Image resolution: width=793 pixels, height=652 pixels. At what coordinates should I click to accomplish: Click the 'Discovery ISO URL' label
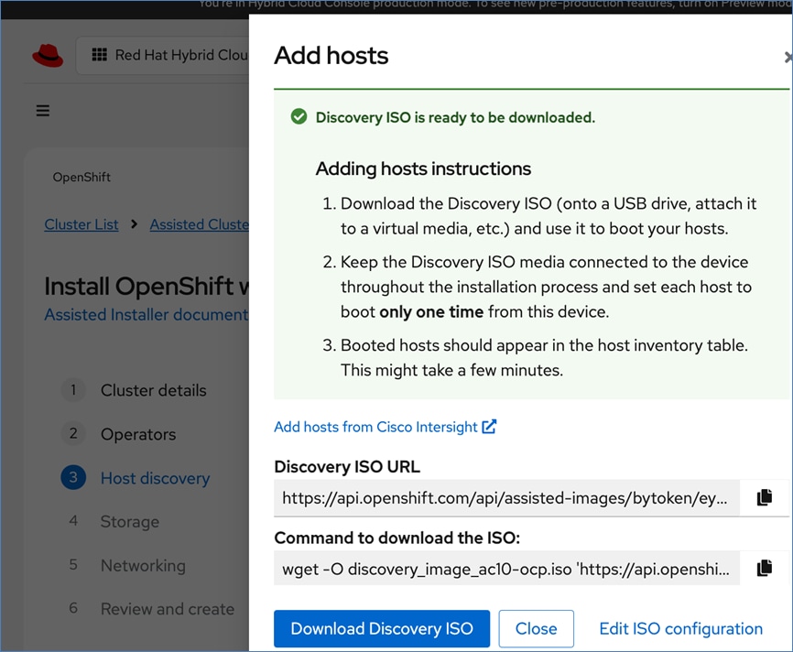click(x=347, y=466)
